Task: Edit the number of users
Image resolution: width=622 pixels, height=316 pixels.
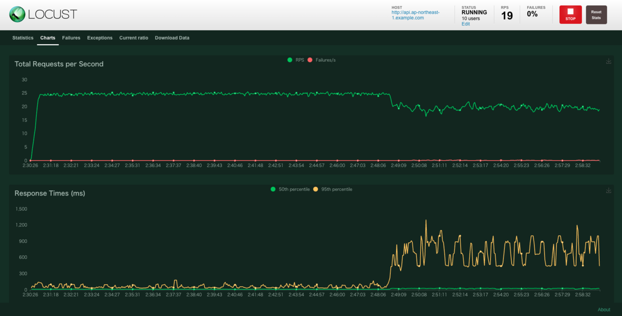Action: coord(466,24)
